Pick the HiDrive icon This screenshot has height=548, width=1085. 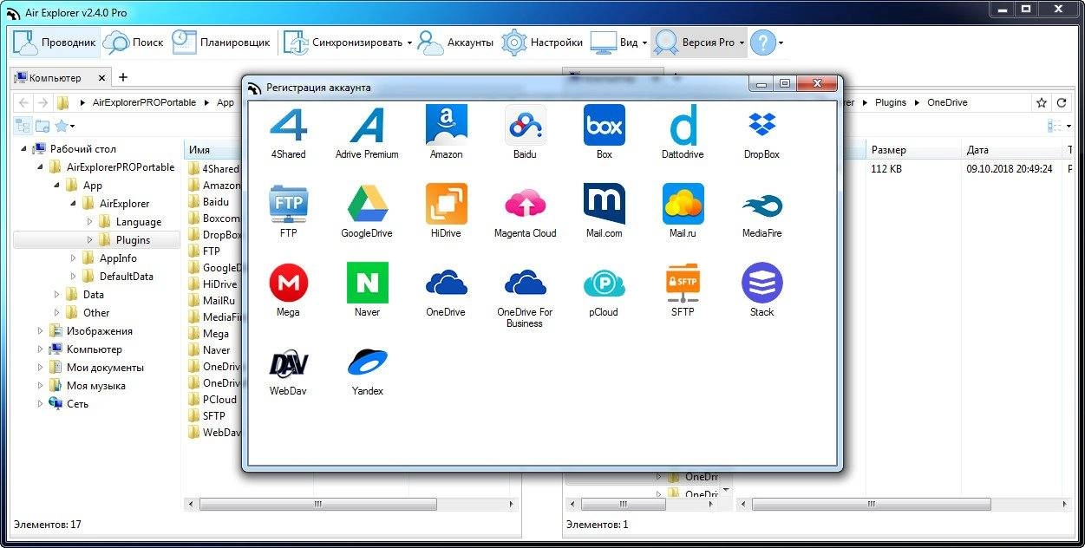446,205
